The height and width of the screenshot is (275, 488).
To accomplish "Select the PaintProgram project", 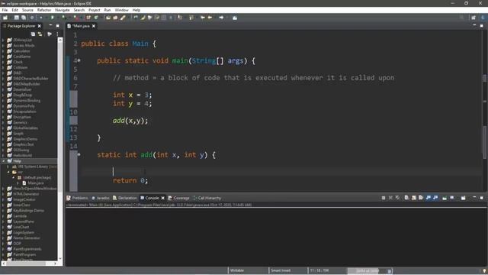I will 21,254.
